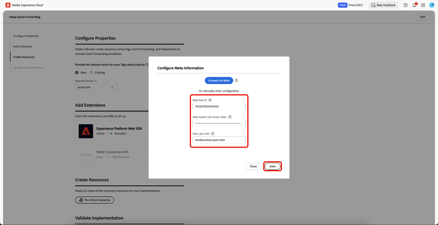Go to Create Resources step in sidebar
Screen dimensions: 438x225
(24, 57)
